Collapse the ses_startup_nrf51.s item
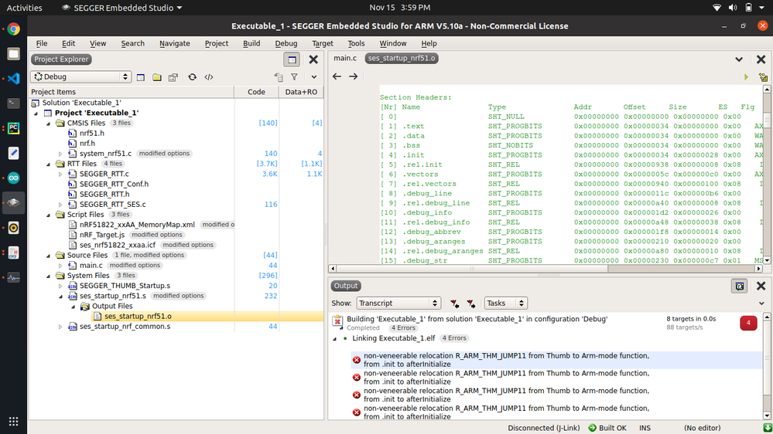Viewport: 773px width, 434px height. 60,297
